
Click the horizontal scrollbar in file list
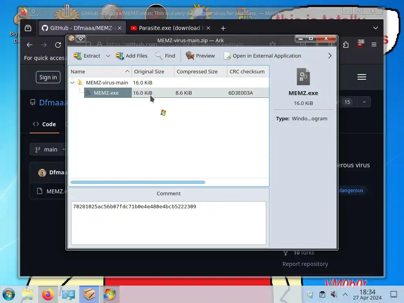pos(138,182)
